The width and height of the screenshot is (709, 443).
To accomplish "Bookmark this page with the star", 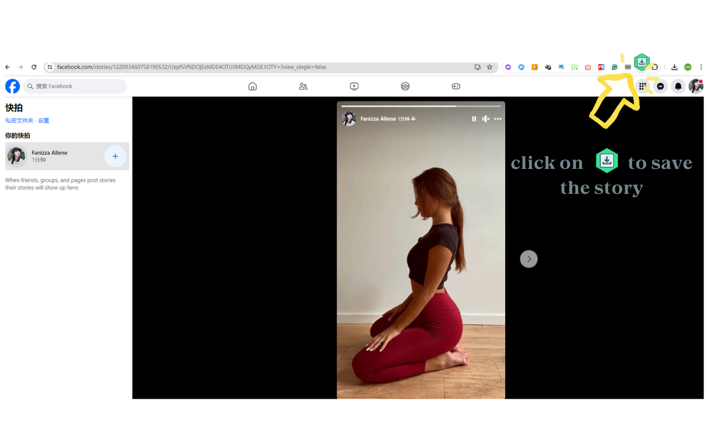I will (x=490, y=67).
